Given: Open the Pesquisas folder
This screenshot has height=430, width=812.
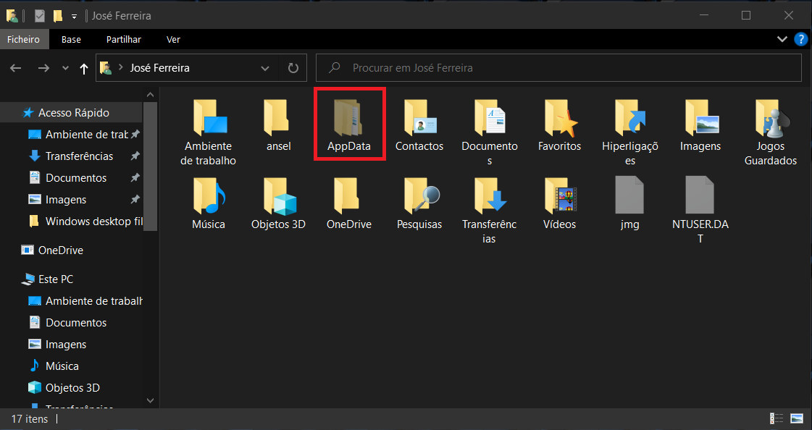Looking at the screenshot, I should (419, 199).
